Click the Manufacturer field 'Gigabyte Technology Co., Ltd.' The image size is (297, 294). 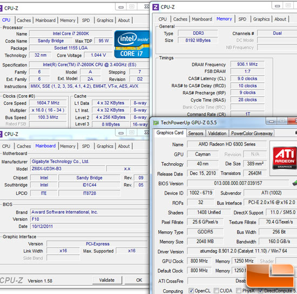coord(89,162)
